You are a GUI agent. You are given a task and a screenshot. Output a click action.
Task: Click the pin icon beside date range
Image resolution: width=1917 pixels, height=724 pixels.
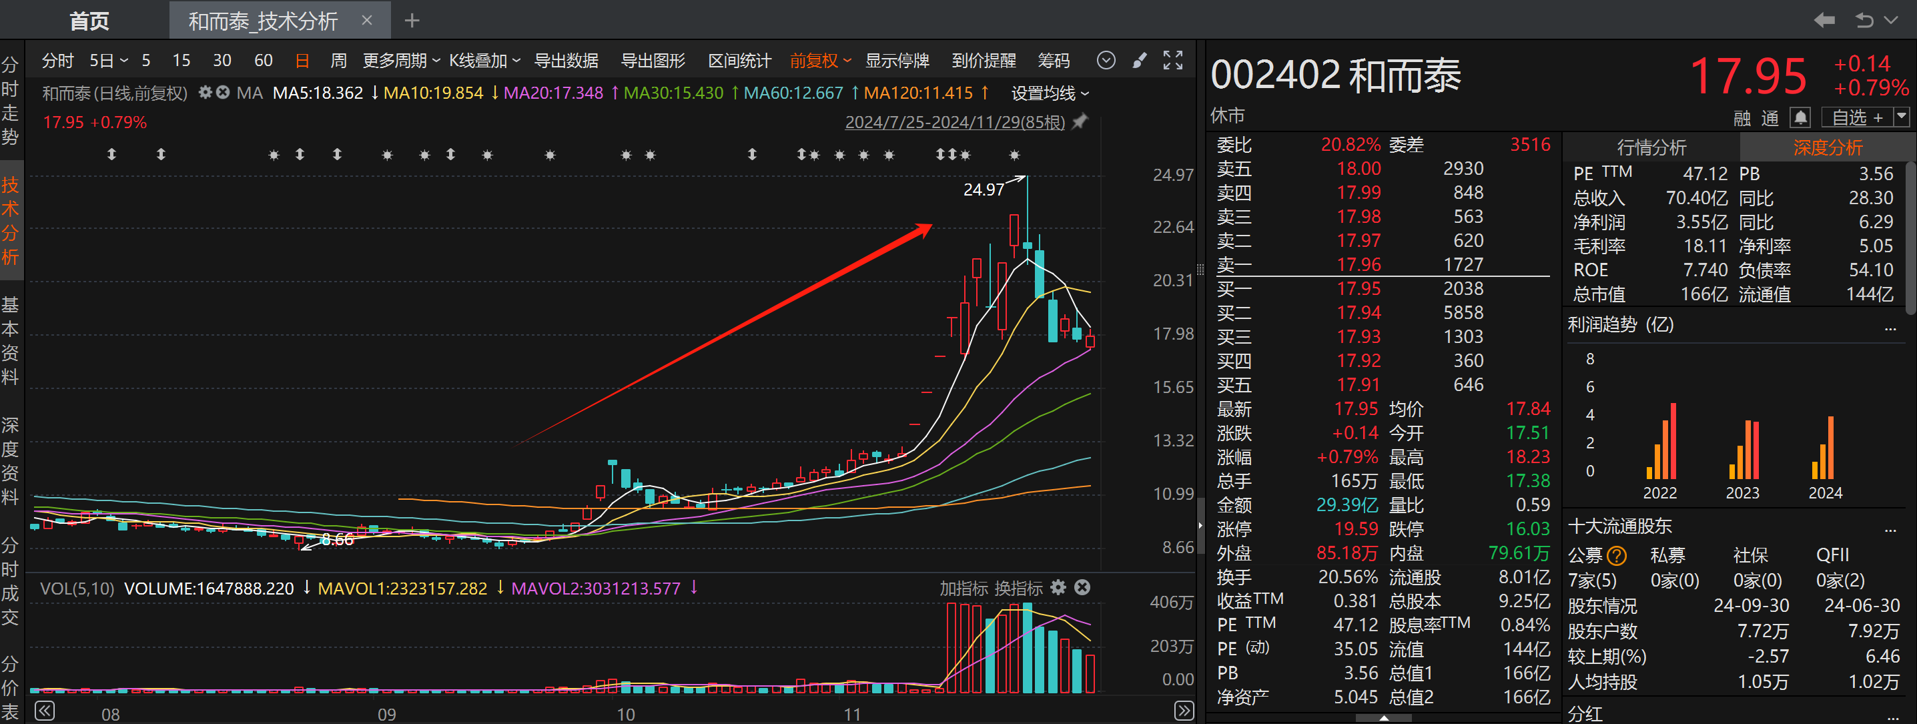[1080, 121]
